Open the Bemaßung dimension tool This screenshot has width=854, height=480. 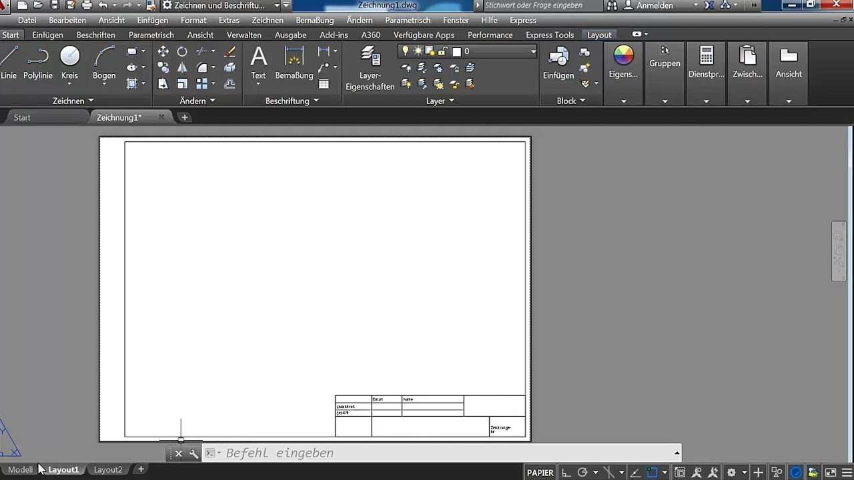point(294,62)
